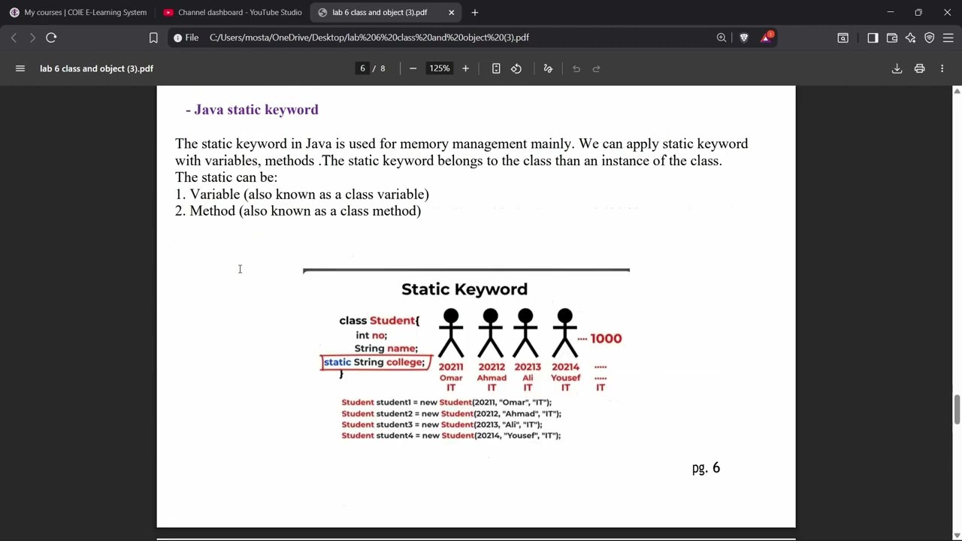The height and width of the screenshot is (541, 962).
Task: Restore down the browser window
Action: tap(918, 12)
